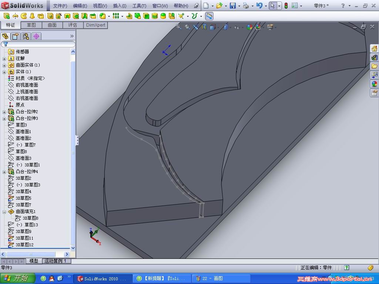The height and width of the screenshot is (284, 379).
Task: Open the 新提醒 taskbar window button
Action: [162, 279]
